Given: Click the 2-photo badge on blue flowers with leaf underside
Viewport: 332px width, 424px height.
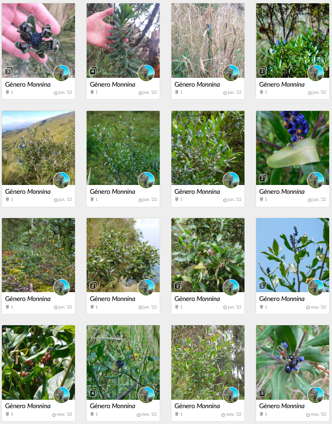Looking at the screenshot, I should [x=262, y=178].
